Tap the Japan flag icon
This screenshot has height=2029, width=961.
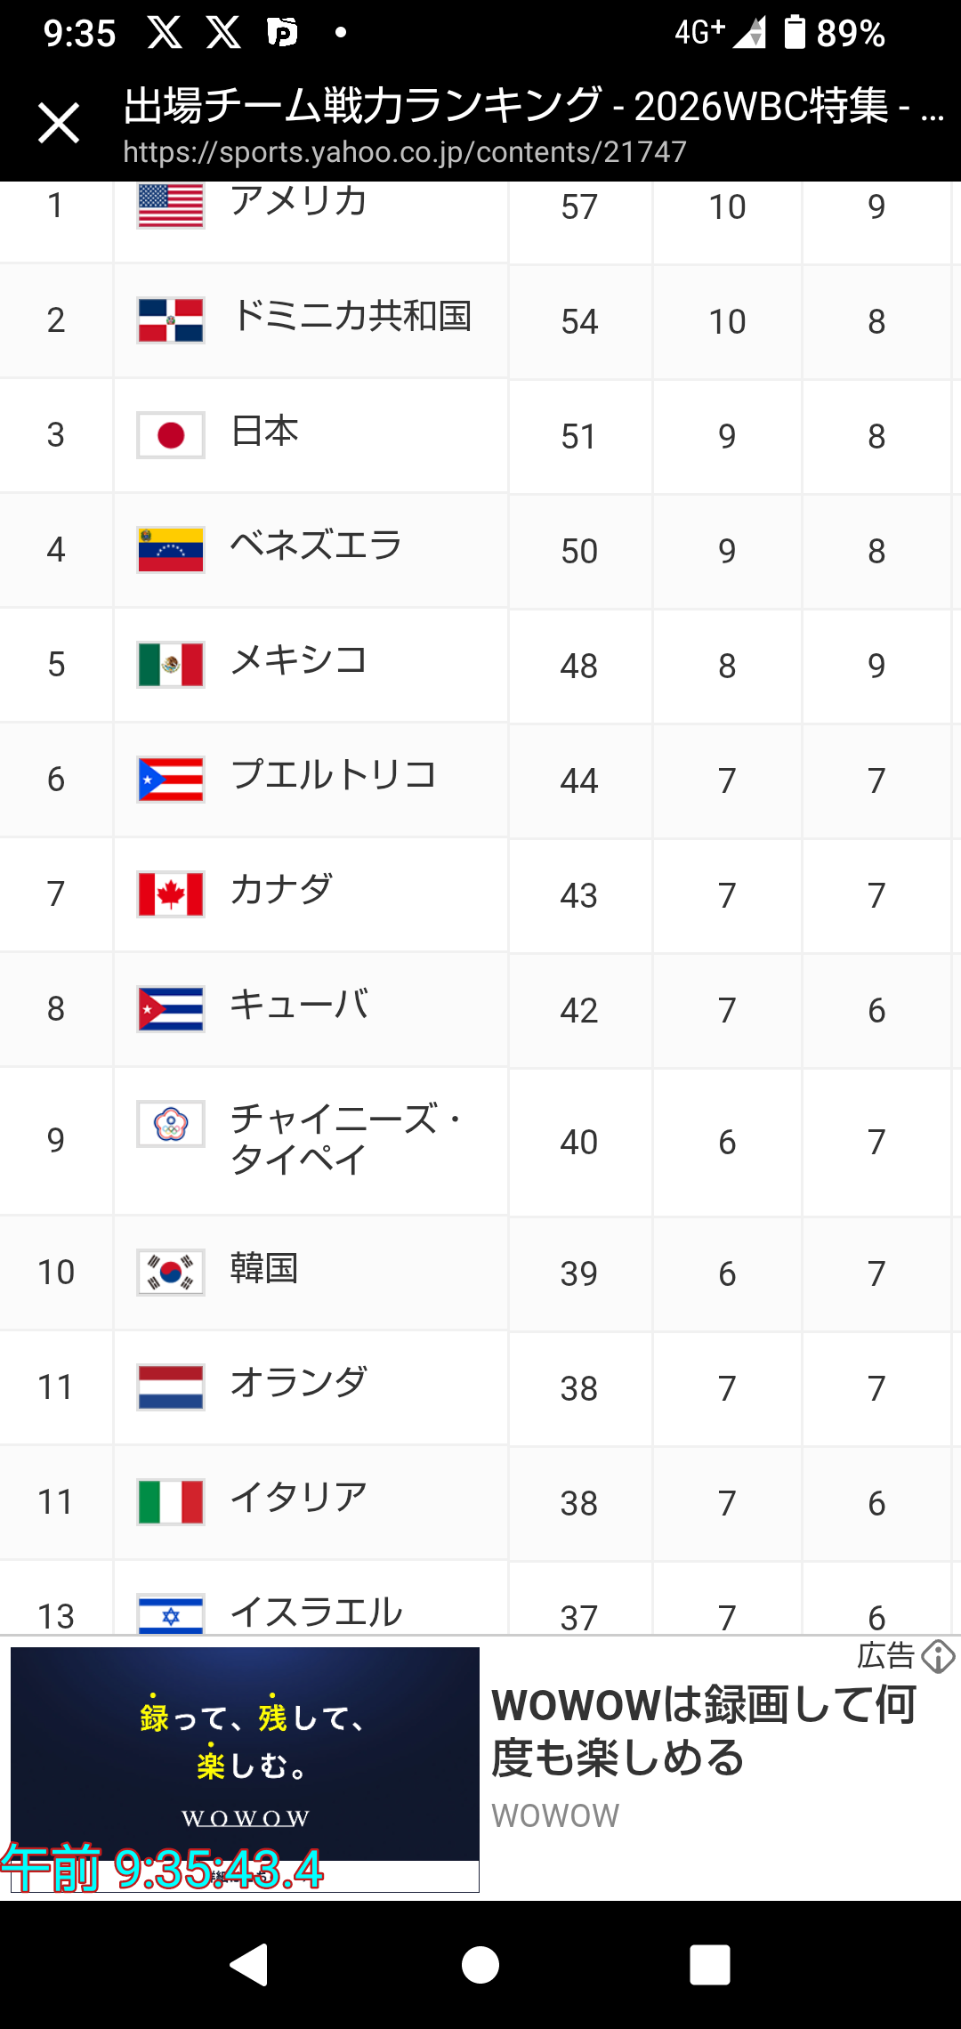click(171, 435)
